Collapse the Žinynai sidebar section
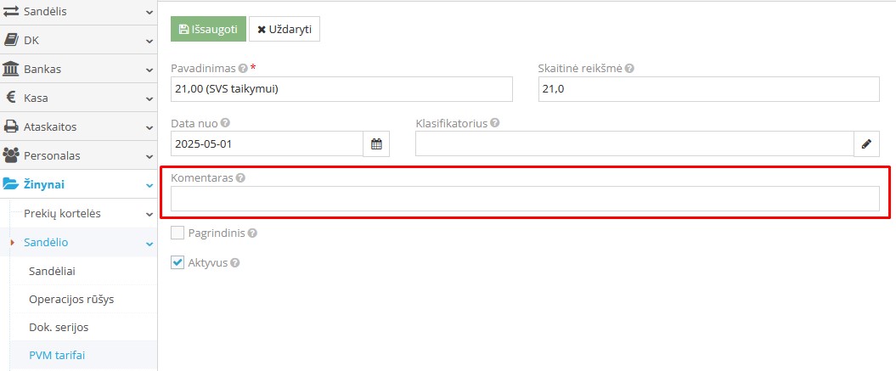Screen dimensions: 896x371 78,184
